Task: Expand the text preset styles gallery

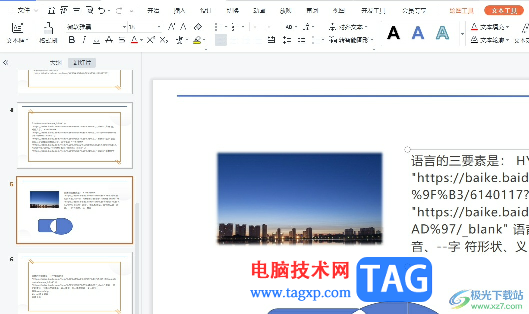Action: point(462,33)
